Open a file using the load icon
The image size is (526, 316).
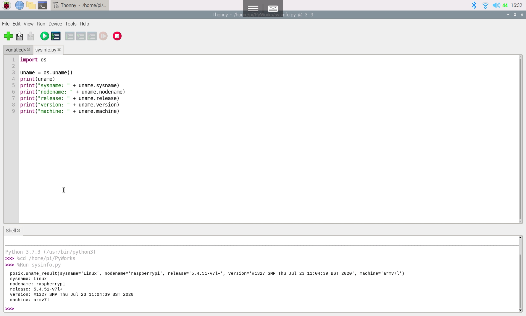(20, 36)
